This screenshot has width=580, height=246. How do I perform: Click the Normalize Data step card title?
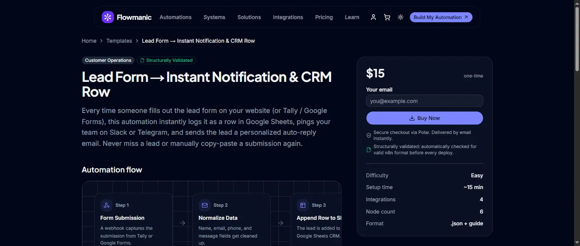tap(218, 218)
